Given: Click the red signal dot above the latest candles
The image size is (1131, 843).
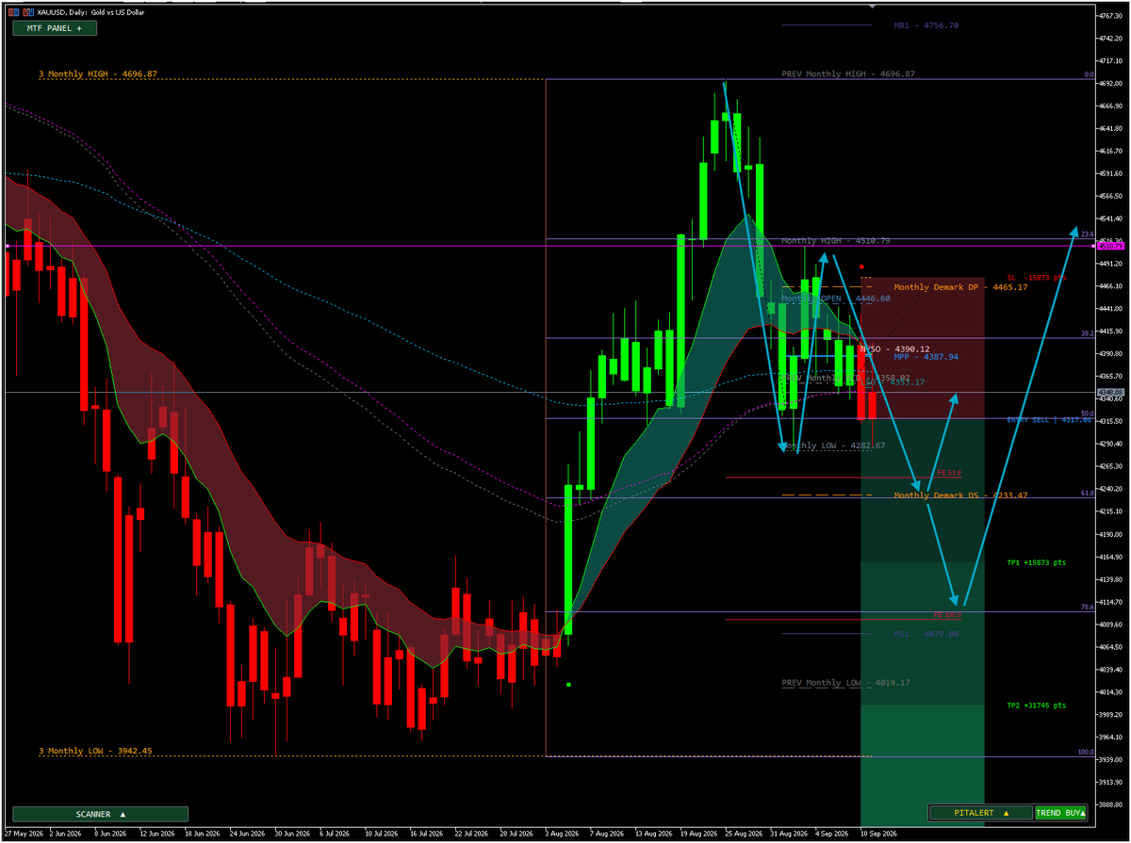Looking at the screenshot, I should [x=861, y=267].
